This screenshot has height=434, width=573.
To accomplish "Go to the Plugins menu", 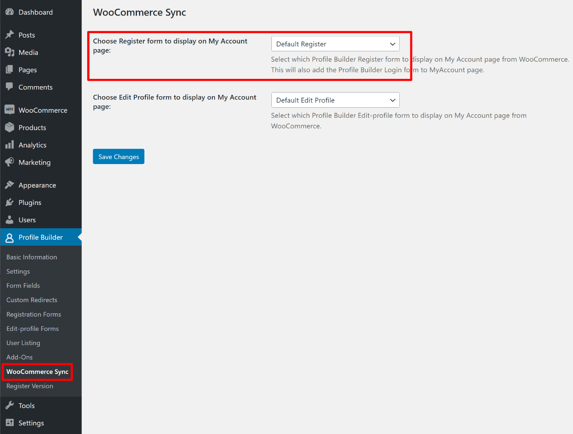I will pos(41,203).
